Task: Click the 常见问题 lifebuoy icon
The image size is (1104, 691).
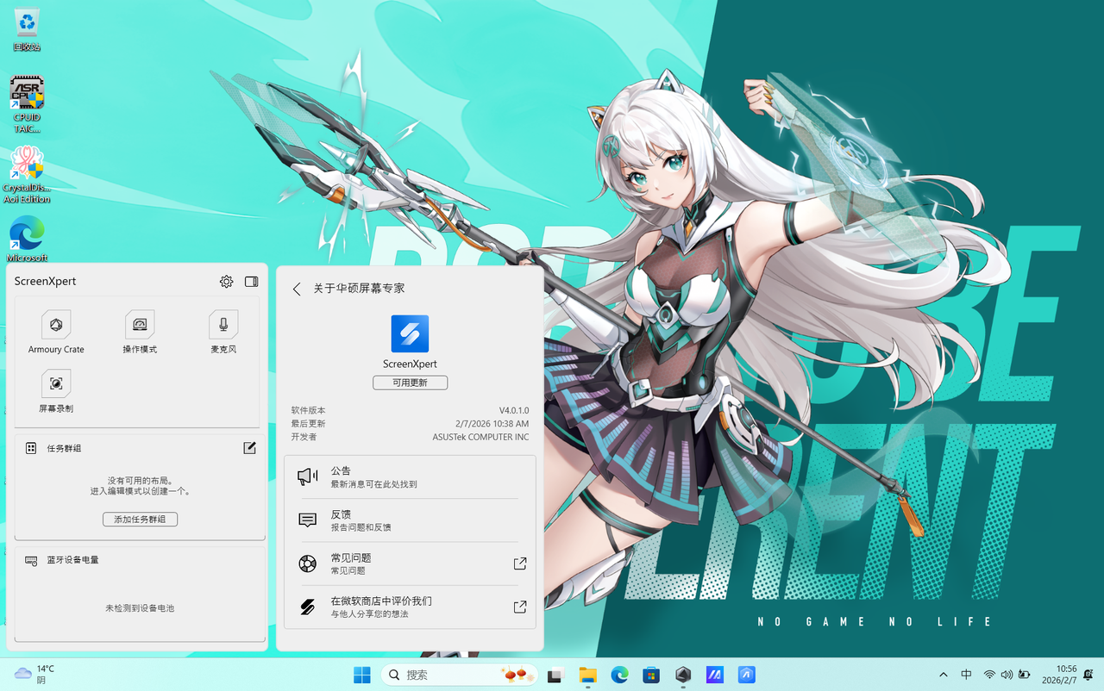Action: (x=308, y=563)
